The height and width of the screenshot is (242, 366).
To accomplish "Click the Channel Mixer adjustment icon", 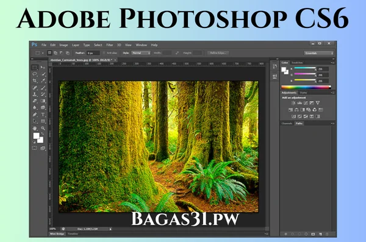I will pos(315,110).
